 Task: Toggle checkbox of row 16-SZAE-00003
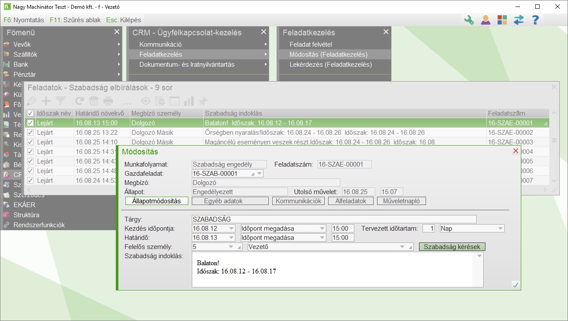[x=30, y=142]
